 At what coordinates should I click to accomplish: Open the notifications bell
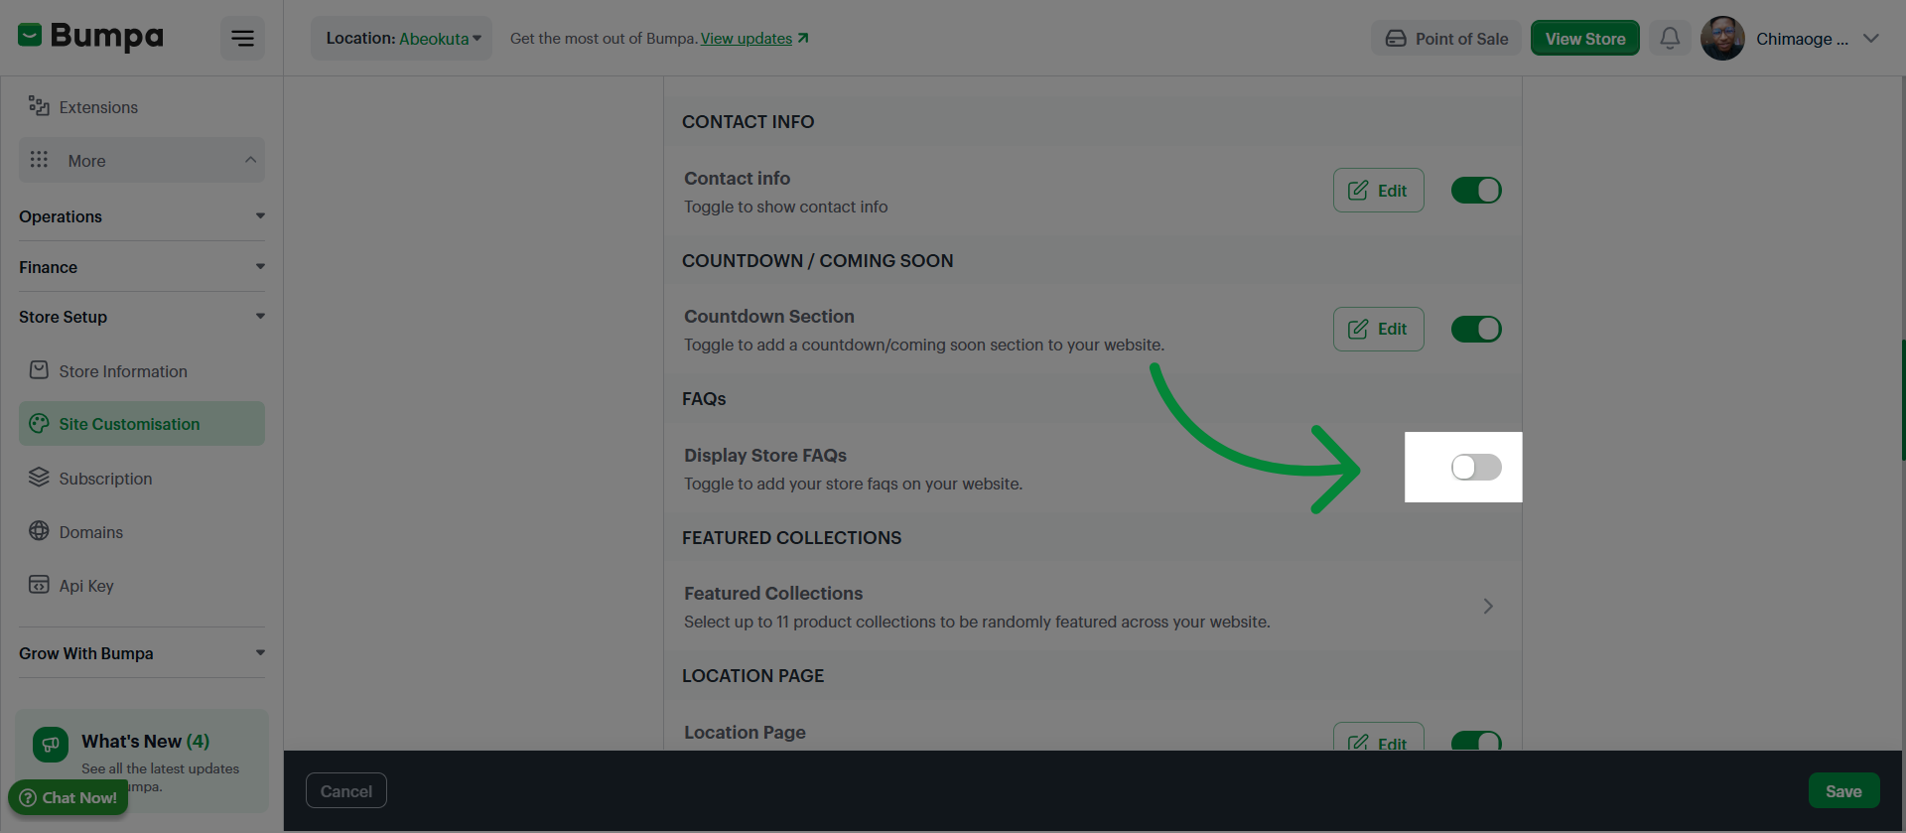point(1670,39)
